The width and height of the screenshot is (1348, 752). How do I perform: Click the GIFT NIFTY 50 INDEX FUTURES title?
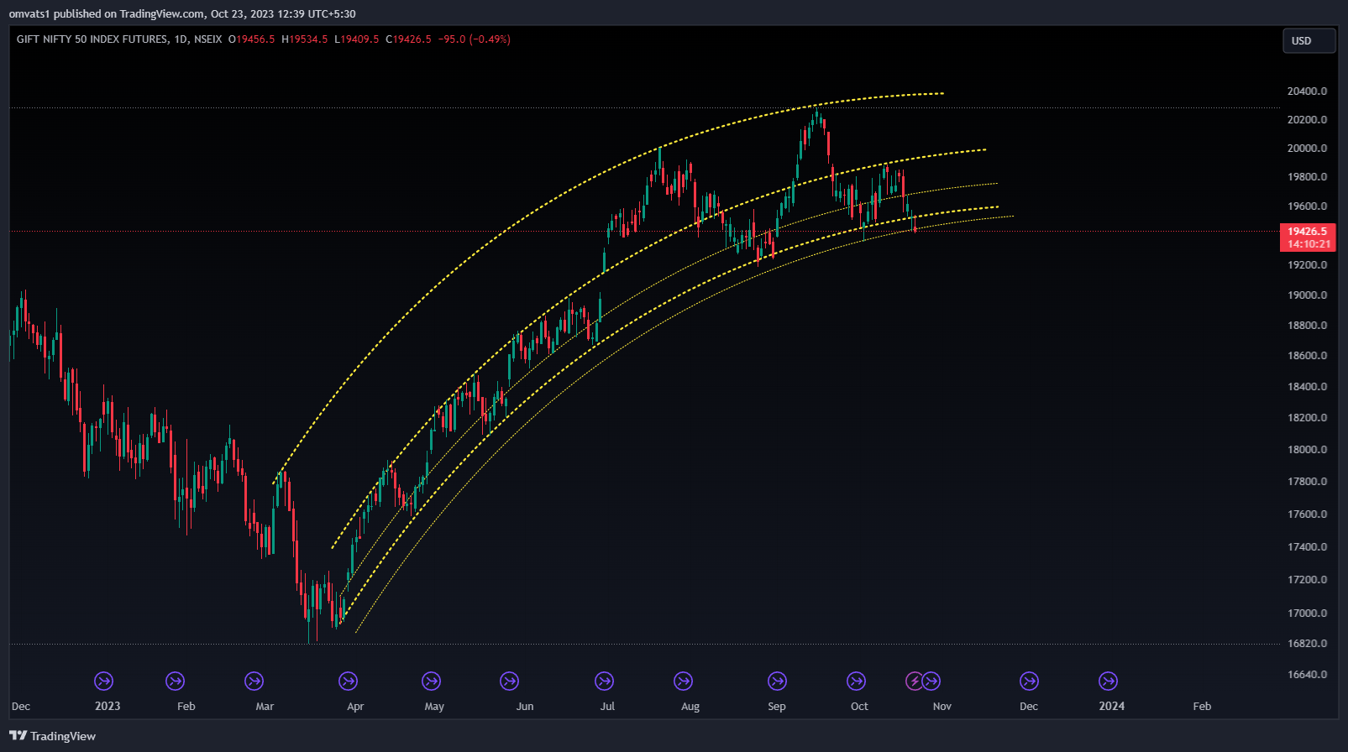pos(92,39)
